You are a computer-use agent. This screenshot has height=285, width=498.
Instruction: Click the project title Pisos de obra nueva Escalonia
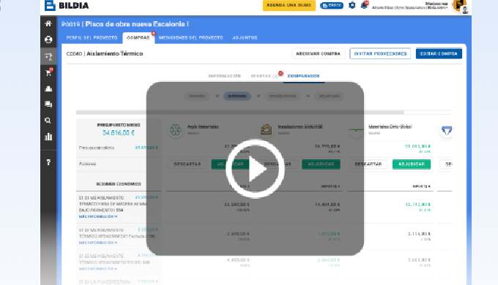(x=137, y=24)
